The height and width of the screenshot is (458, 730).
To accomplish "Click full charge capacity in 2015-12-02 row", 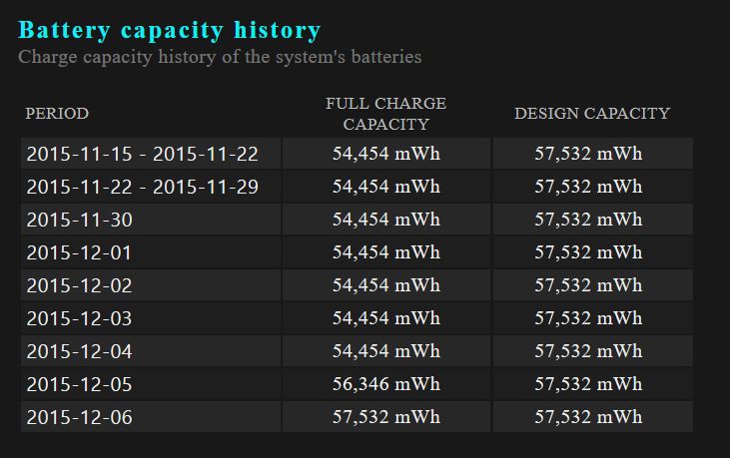I will [385, 285].
